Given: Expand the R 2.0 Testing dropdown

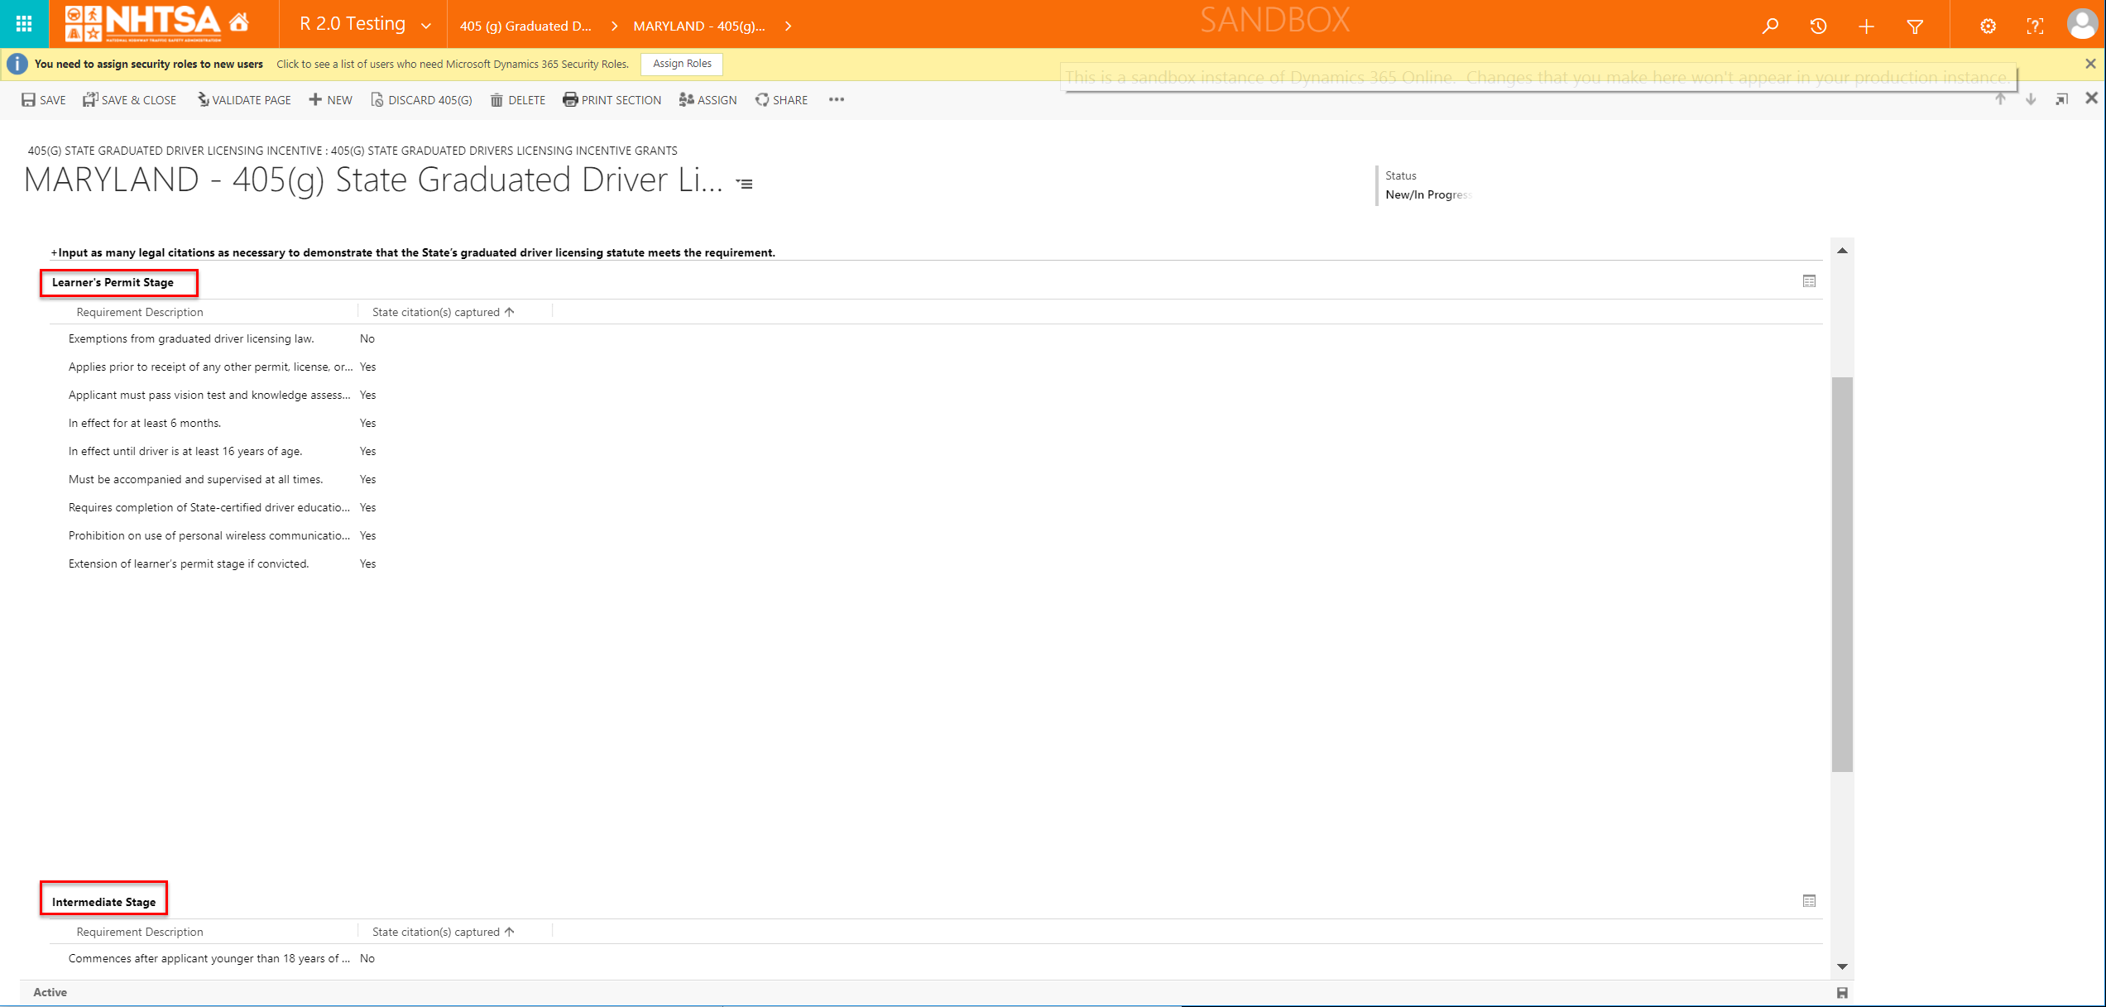Looking at the screenshot, I should tap(426, 26).
